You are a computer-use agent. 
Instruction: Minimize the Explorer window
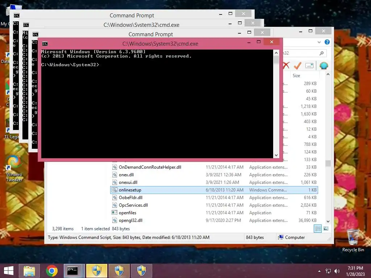point(300,31)
